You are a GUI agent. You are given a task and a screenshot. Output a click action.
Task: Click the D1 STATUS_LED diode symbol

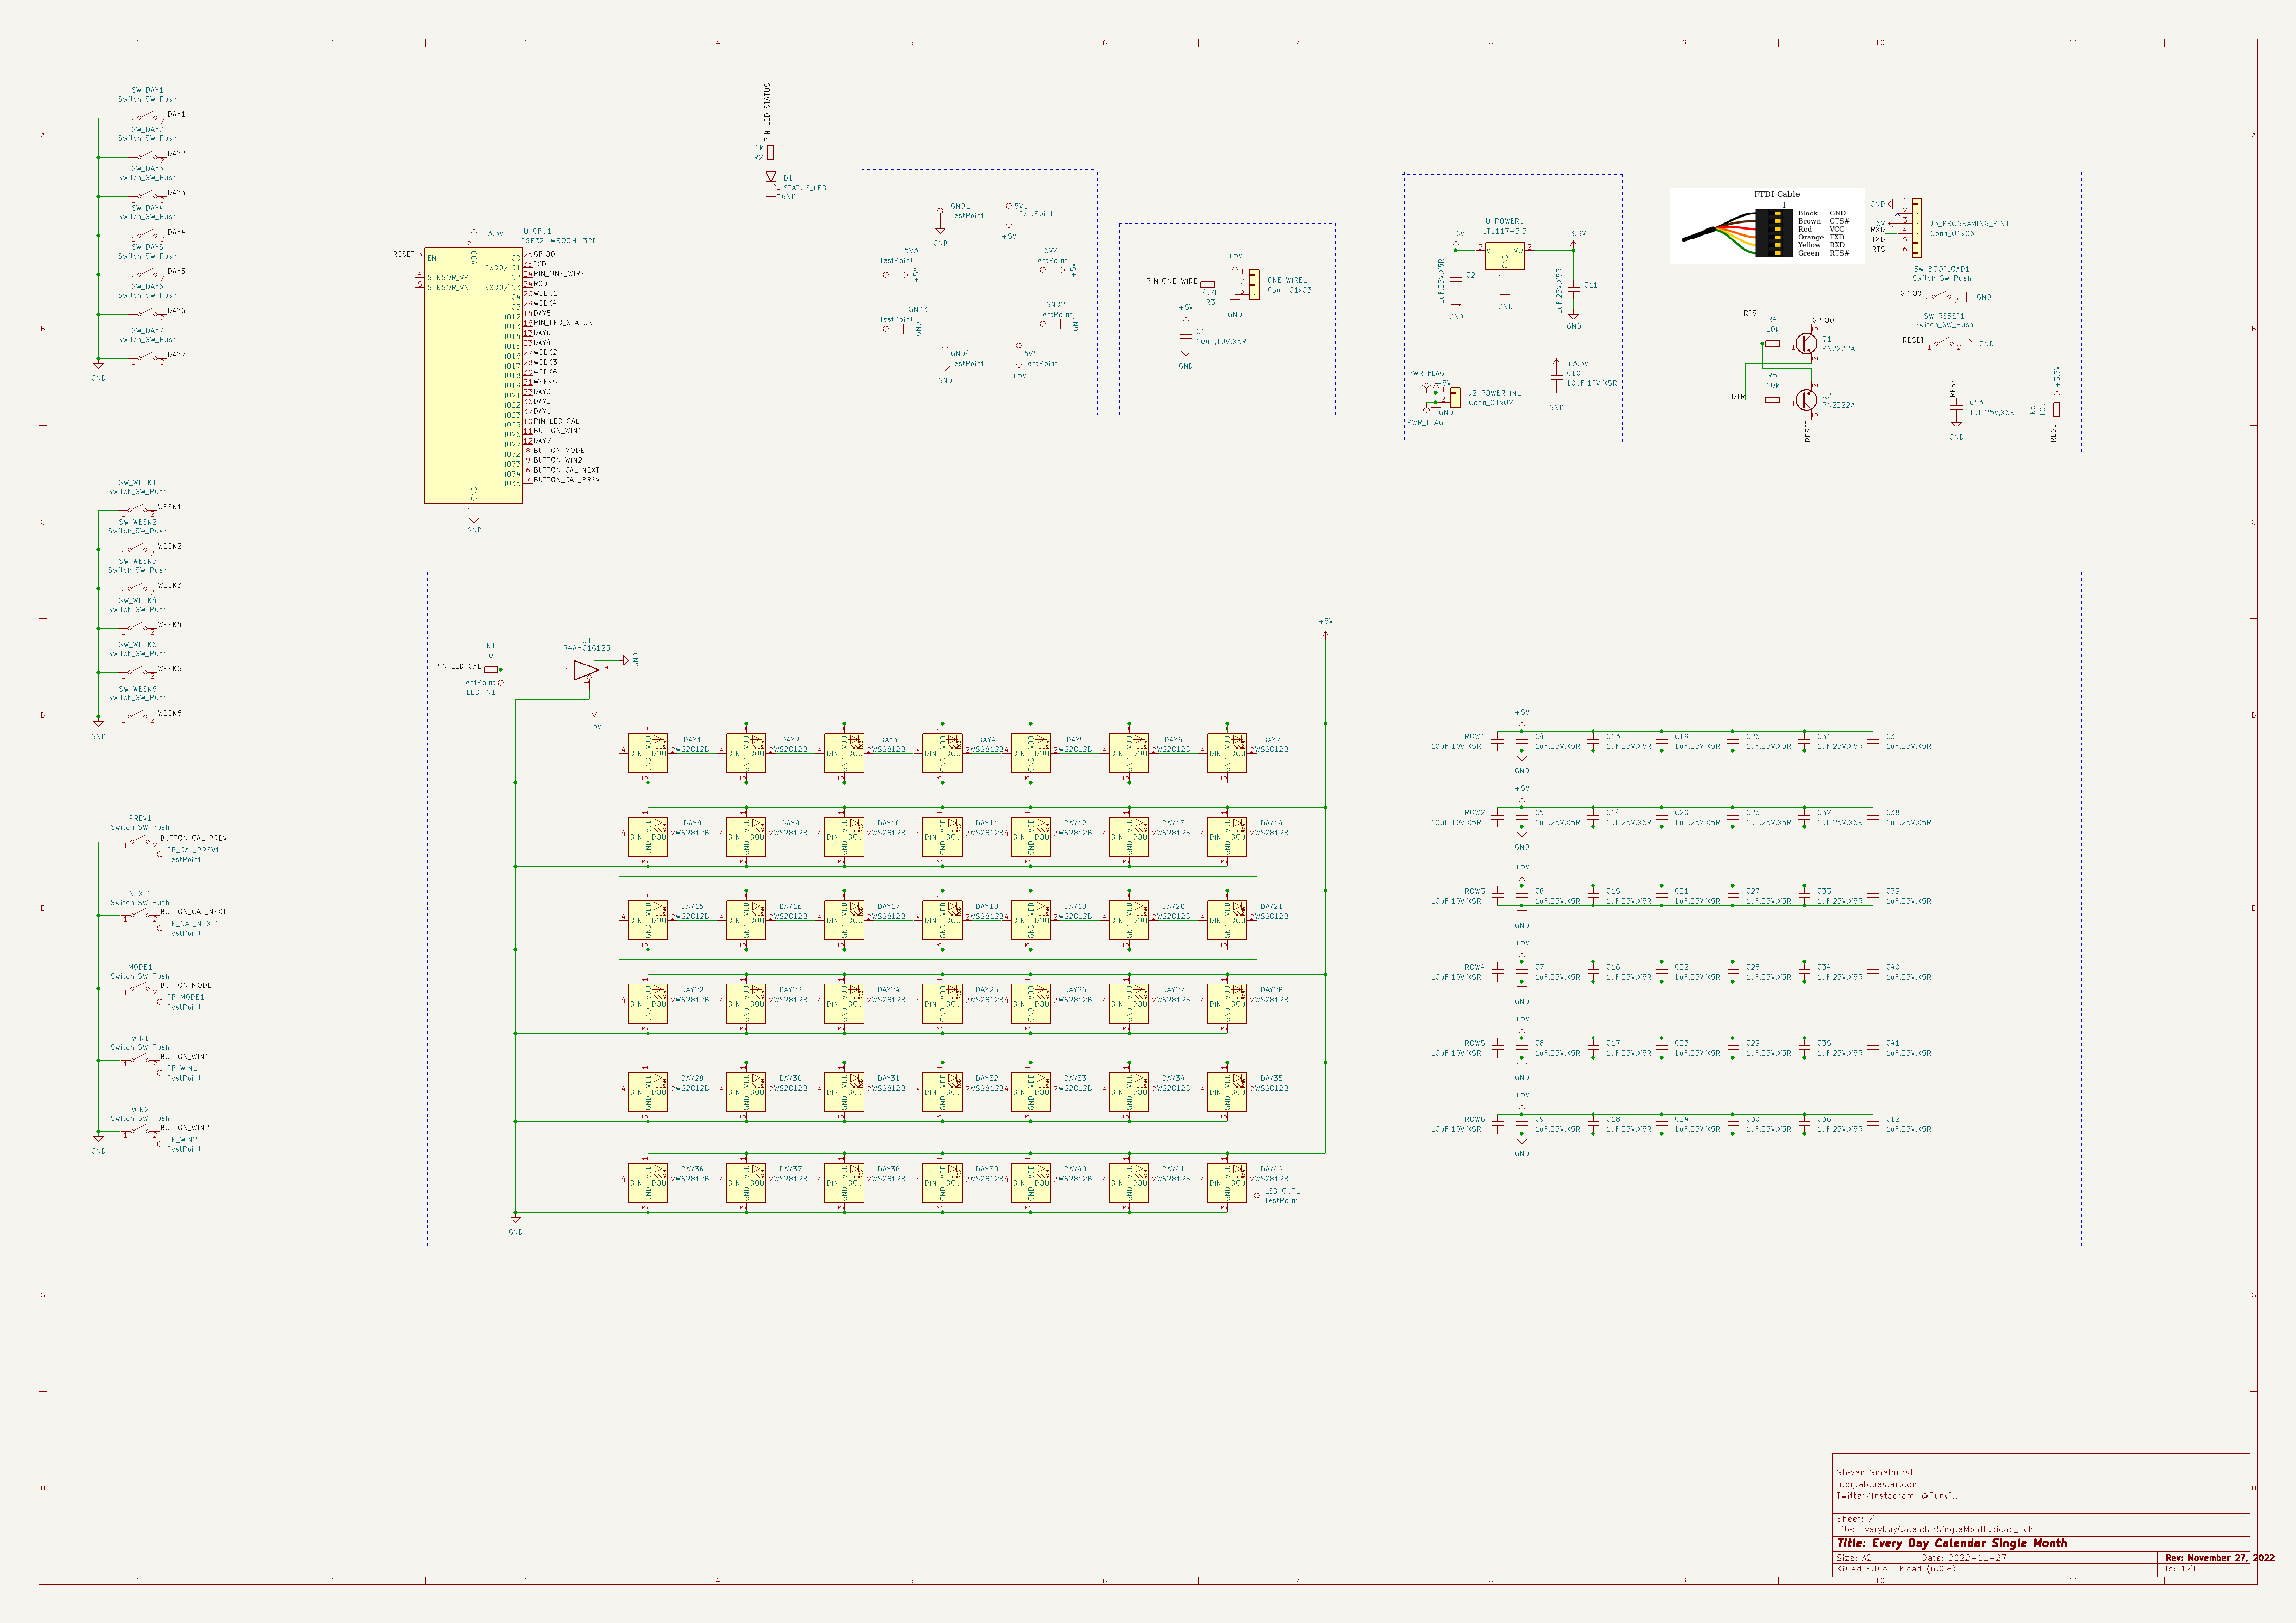pos(771,177)
